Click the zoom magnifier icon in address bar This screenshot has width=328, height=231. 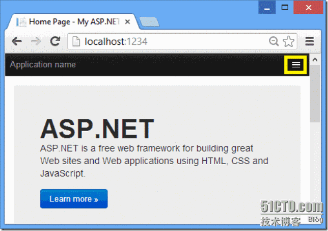(x=274, y=41)
